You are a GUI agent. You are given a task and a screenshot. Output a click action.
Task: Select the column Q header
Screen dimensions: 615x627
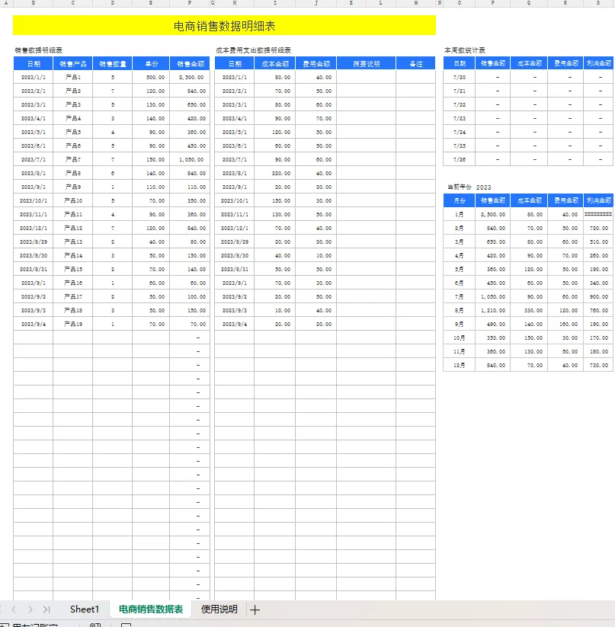[x=529, y=3]
